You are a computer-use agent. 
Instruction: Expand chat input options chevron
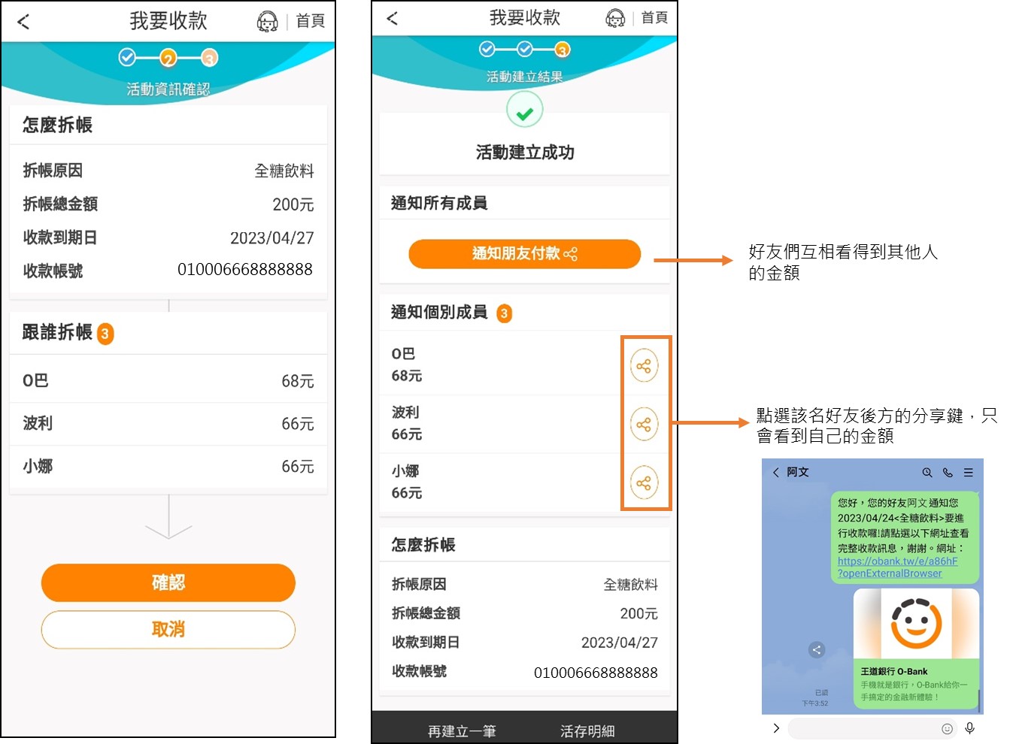coord(776,728)
